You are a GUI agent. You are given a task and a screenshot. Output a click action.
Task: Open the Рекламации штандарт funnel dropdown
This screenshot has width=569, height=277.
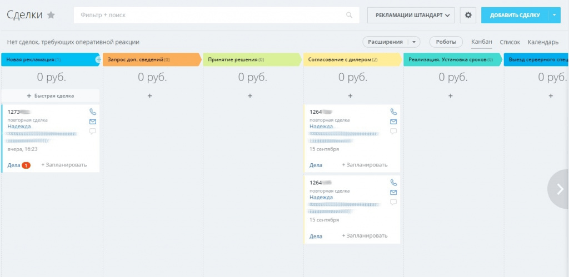(x=412, y=15)
